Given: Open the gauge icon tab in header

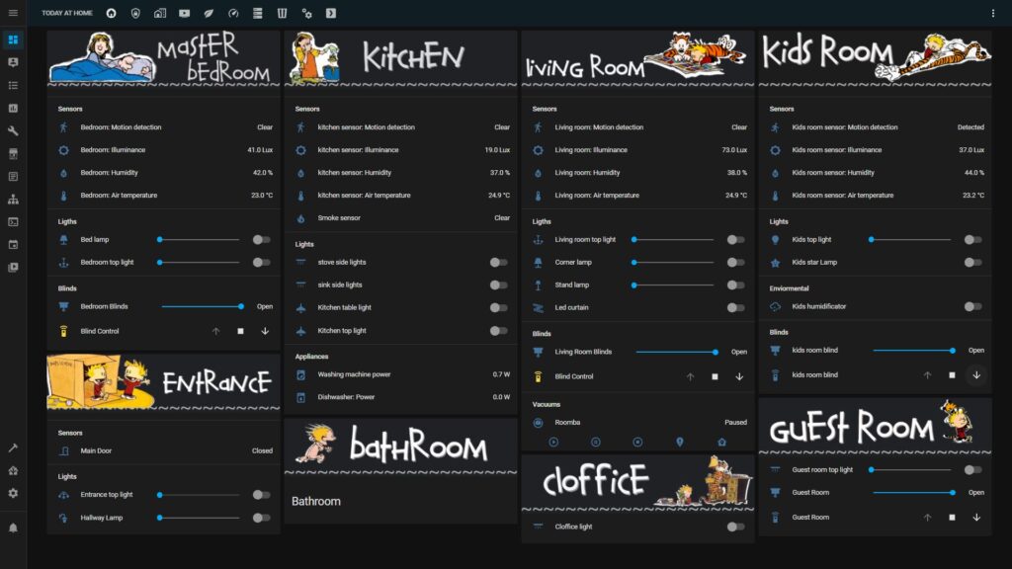Looking at the screenshot, I should (233, 13).
